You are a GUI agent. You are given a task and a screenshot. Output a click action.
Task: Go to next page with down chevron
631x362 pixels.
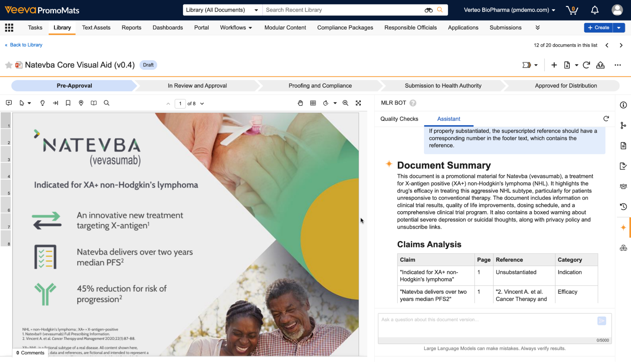(x=202, y=104)
